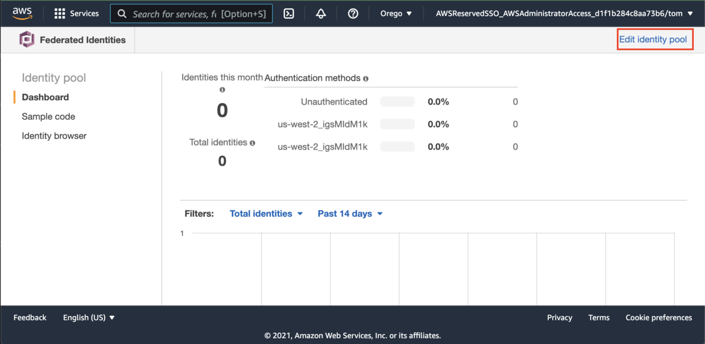Click the Unauthenticated 0.0% value

tap(438, 102)
